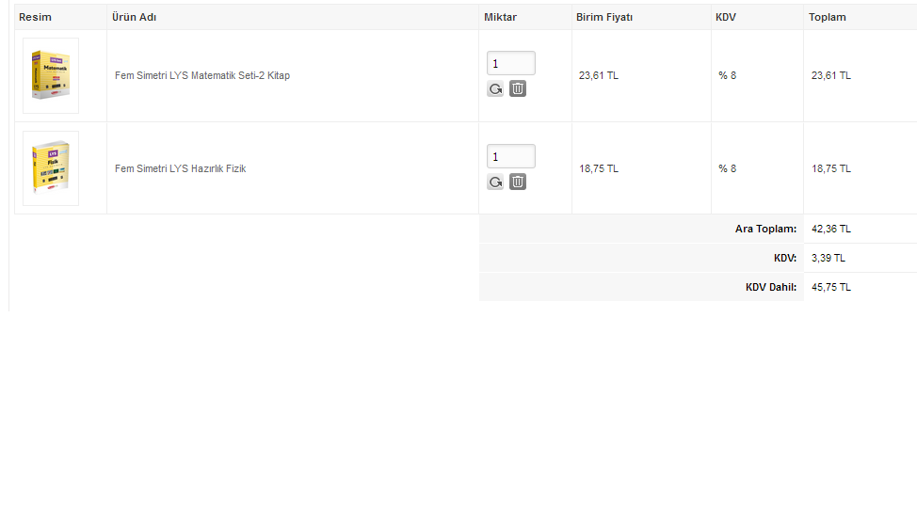This screenshot has width=917, height=508.
Task: Click the 3,39 TL KDV amount
Action: click(x=829, y=258)
